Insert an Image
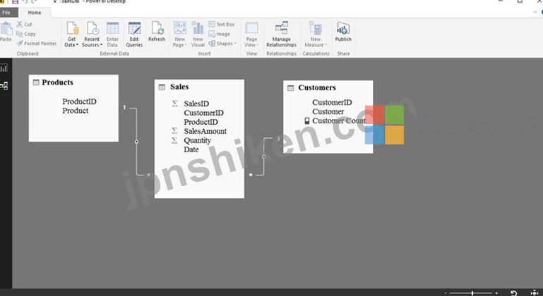The image size is (543, 296). click(219, 34)
